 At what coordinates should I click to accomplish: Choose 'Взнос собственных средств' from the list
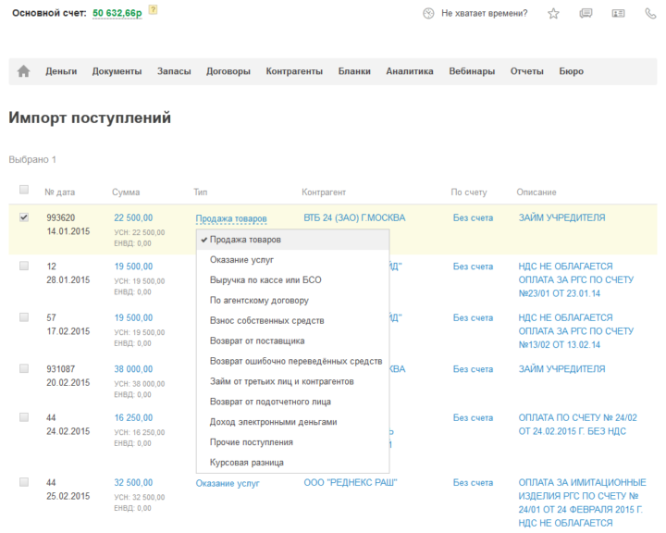266,320
